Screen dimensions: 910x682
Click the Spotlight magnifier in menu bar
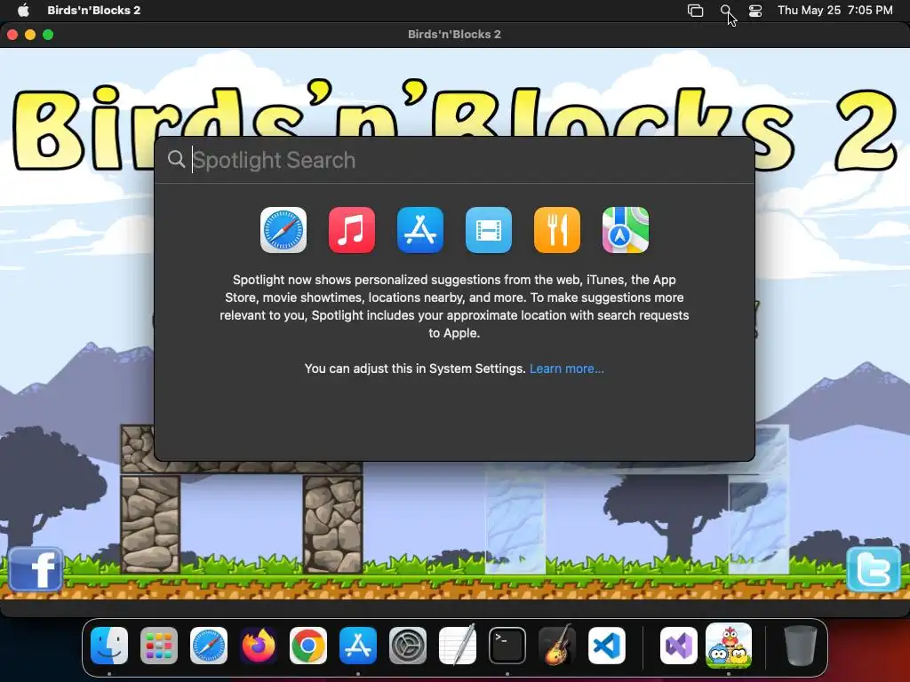click(x=726, y=11)
